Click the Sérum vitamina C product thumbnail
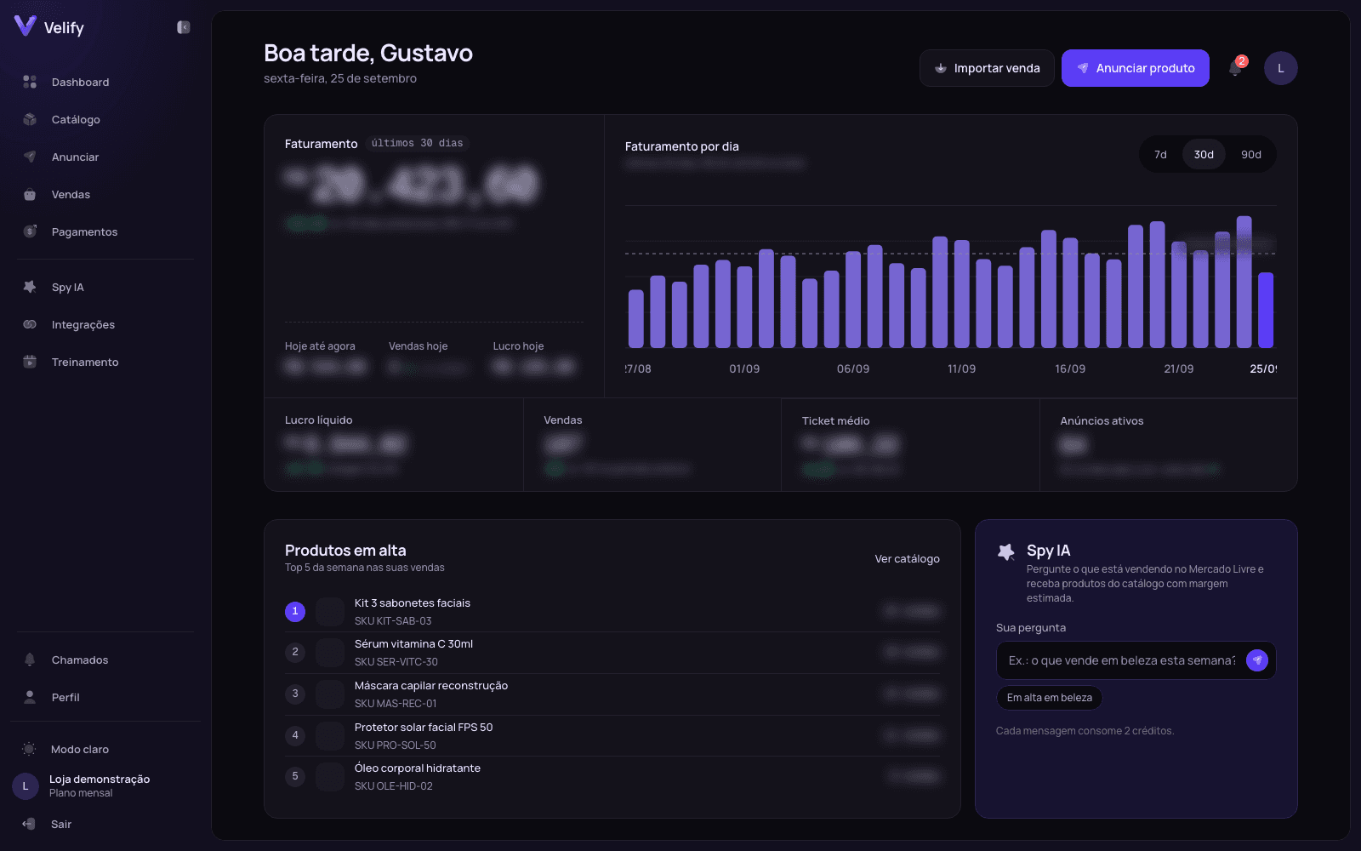 click(330, 653)
